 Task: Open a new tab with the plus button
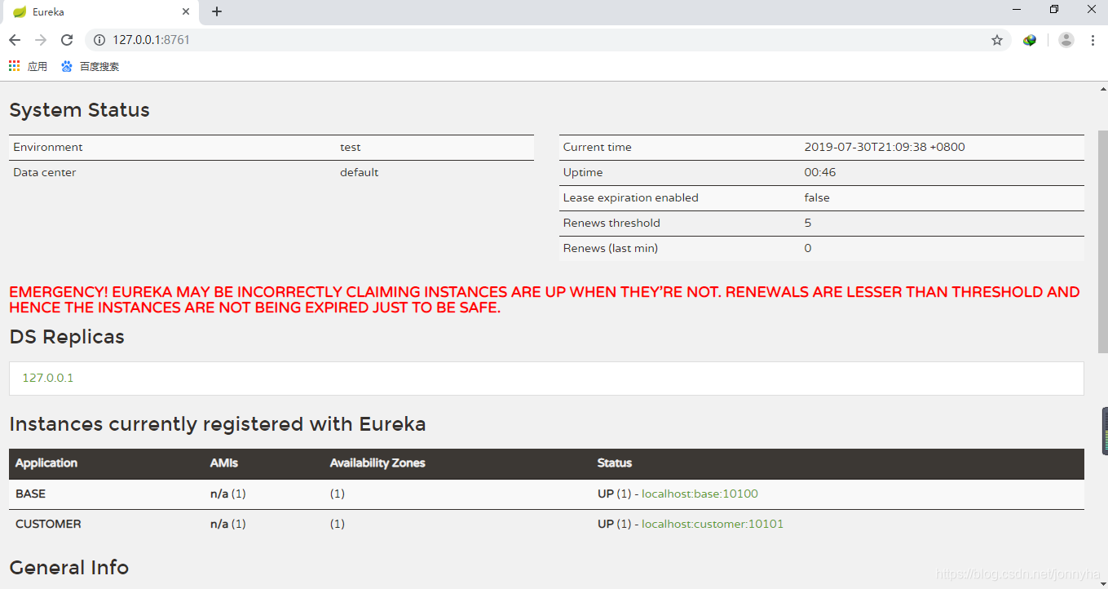click(217, 11)
